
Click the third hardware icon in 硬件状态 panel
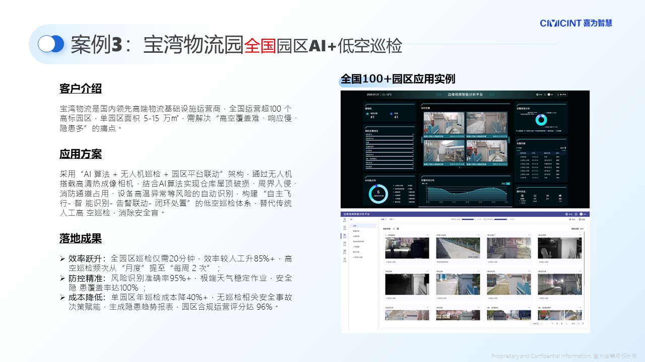(x=547, y=196)
